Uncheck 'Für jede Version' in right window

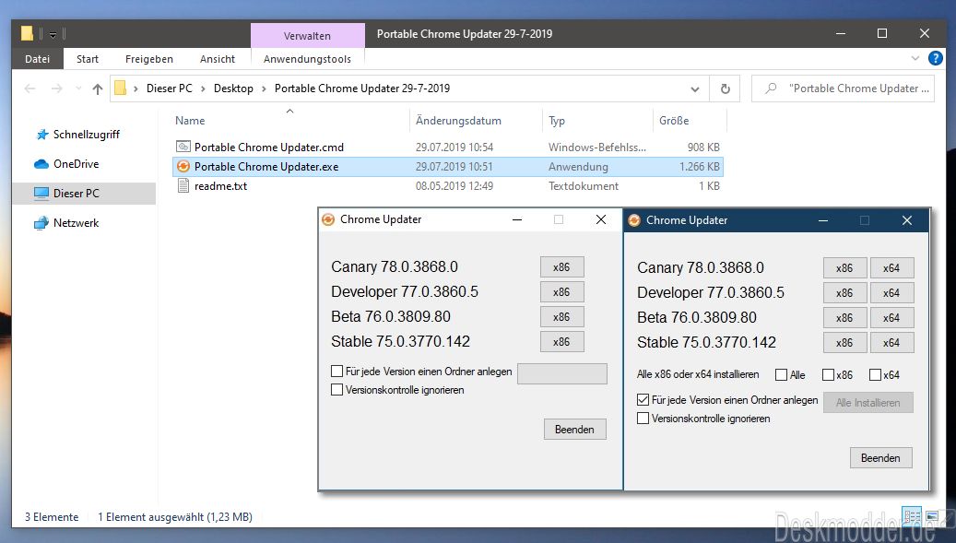point(643,400)
